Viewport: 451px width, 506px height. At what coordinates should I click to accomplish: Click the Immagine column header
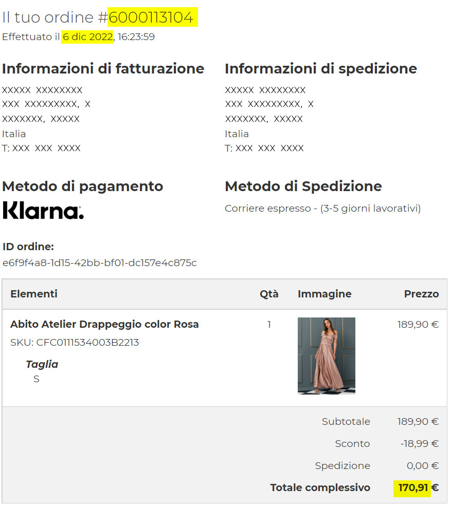(324, 294)
